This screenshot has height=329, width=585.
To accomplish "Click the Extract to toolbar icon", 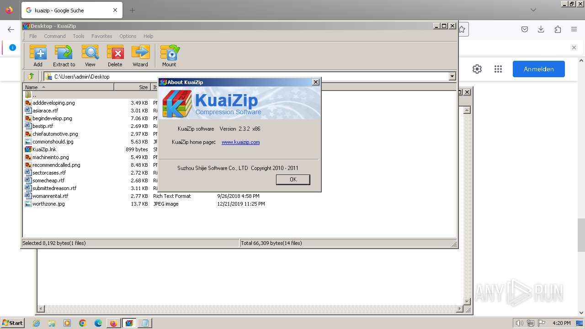I will pos(64,56).
